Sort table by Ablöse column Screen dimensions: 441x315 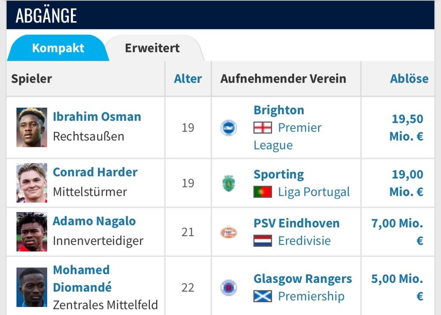[x=409, y=79]
